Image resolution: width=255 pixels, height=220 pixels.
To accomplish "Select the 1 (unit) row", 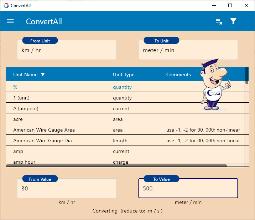I will (x=71, y=98).
